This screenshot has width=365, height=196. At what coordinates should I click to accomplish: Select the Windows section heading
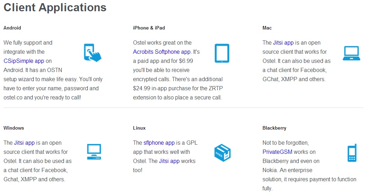tap(14, 128)
